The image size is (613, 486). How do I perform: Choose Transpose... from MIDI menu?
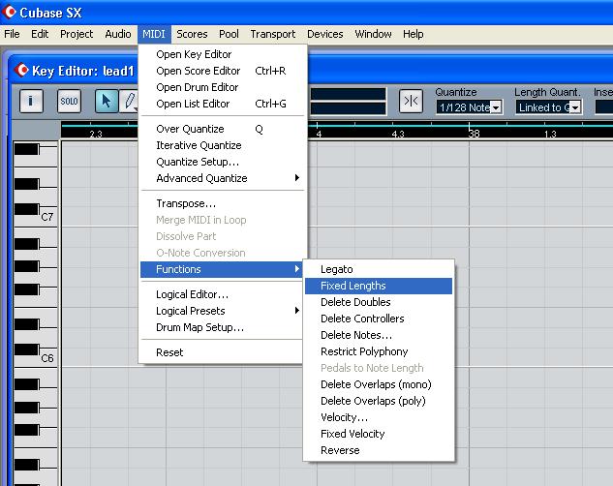click(x=222, y=203)
